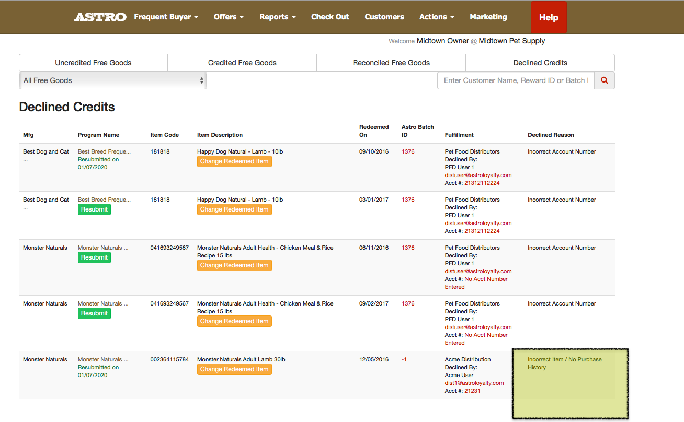Open Best Breed Freque... program in the 09/10/2016 row
The width and height of the screenshot is (684, 422).
coord(104,151)
